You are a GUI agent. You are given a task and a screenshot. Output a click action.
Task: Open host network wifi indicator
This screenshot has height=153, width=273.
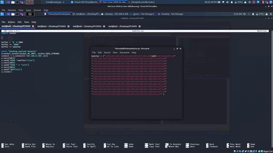[223, 2]
